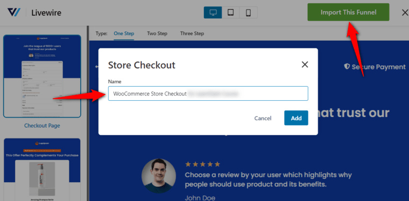This screenshot has height=201, width=409.
Task: Click the Livewire template title
Action: tap(46, 12)
